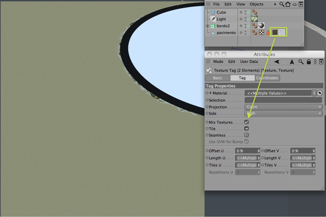Click the Selection input field
The width and height of the screenshot is (326, 217).
tap(283, 100)
